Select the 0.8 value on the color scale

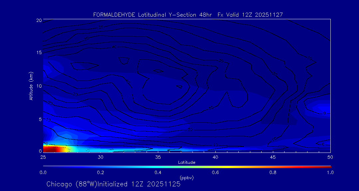(273, 172)
